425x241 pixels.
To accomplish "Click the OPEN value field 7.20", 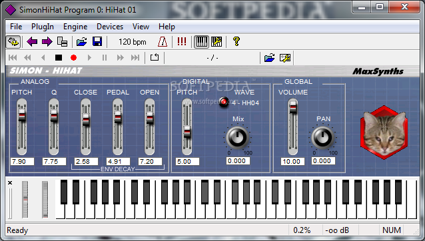I will click(x=150, y=161).
